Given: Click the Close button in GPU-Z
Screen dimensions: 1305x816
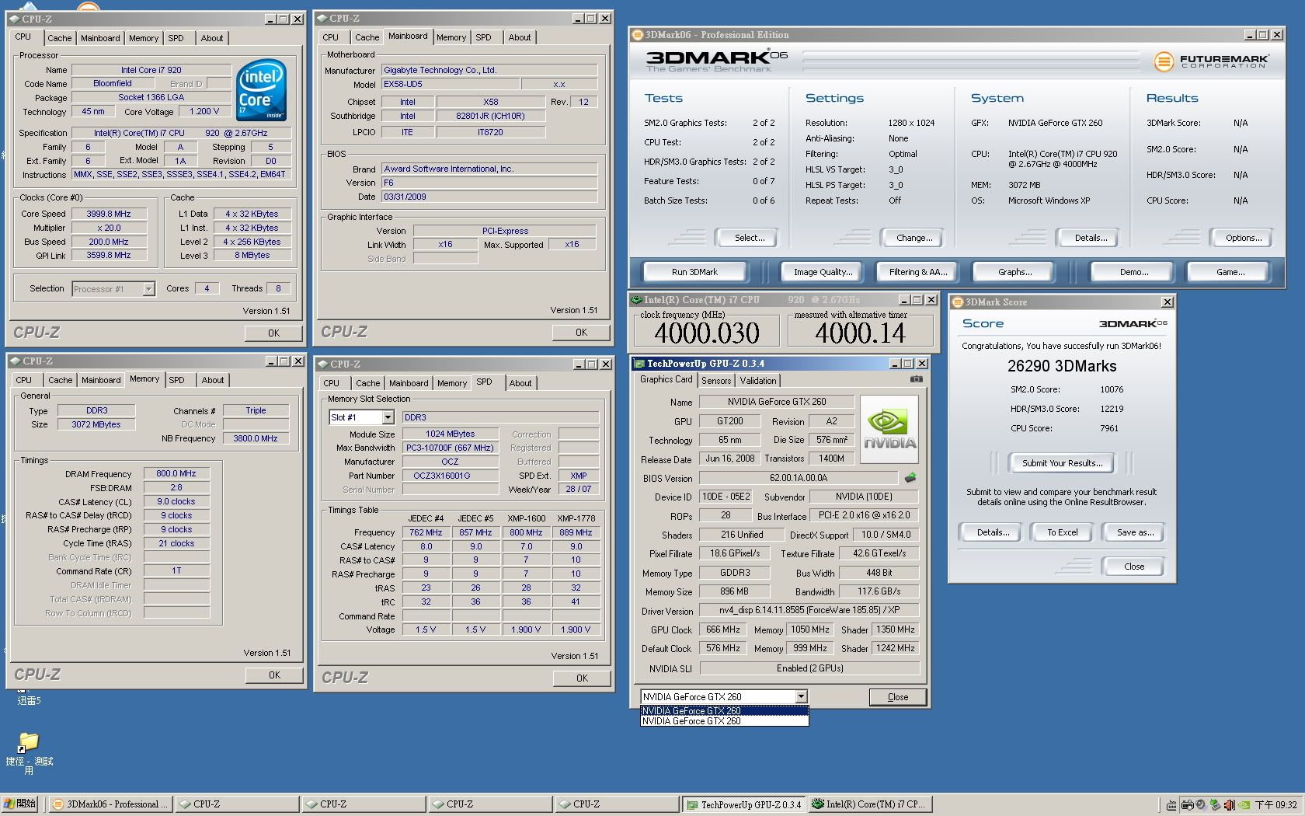Looking at the screenshot, I should pyautogui.click(x=897, y=697).
